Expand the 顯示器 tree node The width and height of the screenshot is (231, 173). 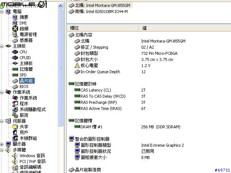tap(1, 144)
